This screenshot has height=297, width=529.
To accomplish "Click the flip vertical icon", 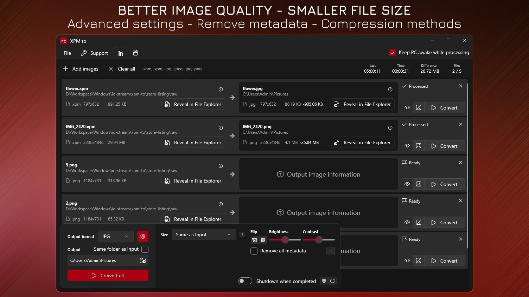I will (x=263, y=240).
